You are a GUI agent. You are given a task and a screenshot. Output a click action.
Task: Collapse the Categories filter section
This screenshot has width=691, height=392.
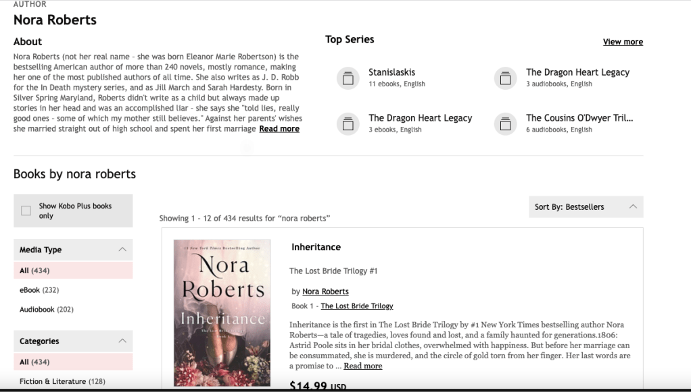point(122,341)
